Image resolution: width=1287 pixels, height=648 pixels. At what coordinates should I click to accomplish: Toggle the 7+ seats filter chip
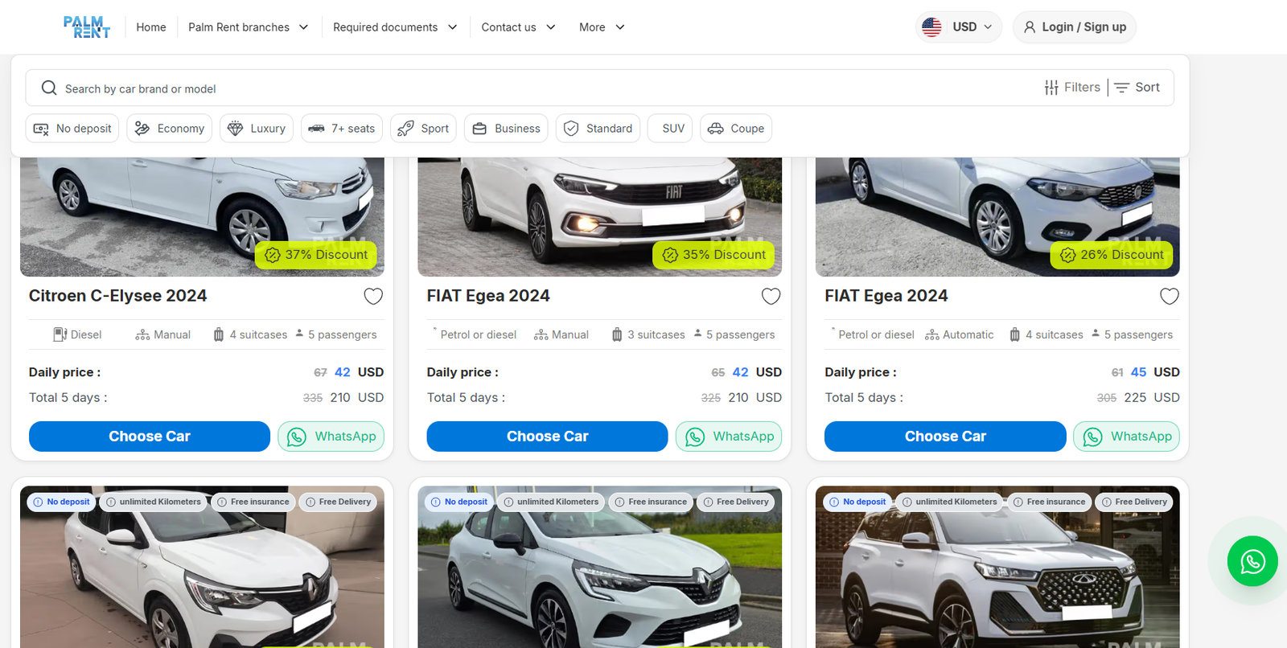click(x=342, y=129)
